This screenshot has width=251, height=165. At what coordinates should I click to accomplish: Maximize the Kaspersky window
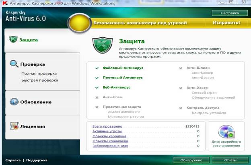click(x=231, y=2)
